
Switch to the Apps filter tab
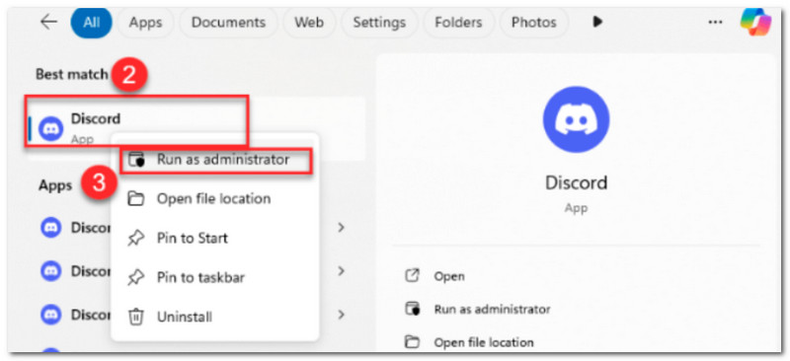coord(145,23)
